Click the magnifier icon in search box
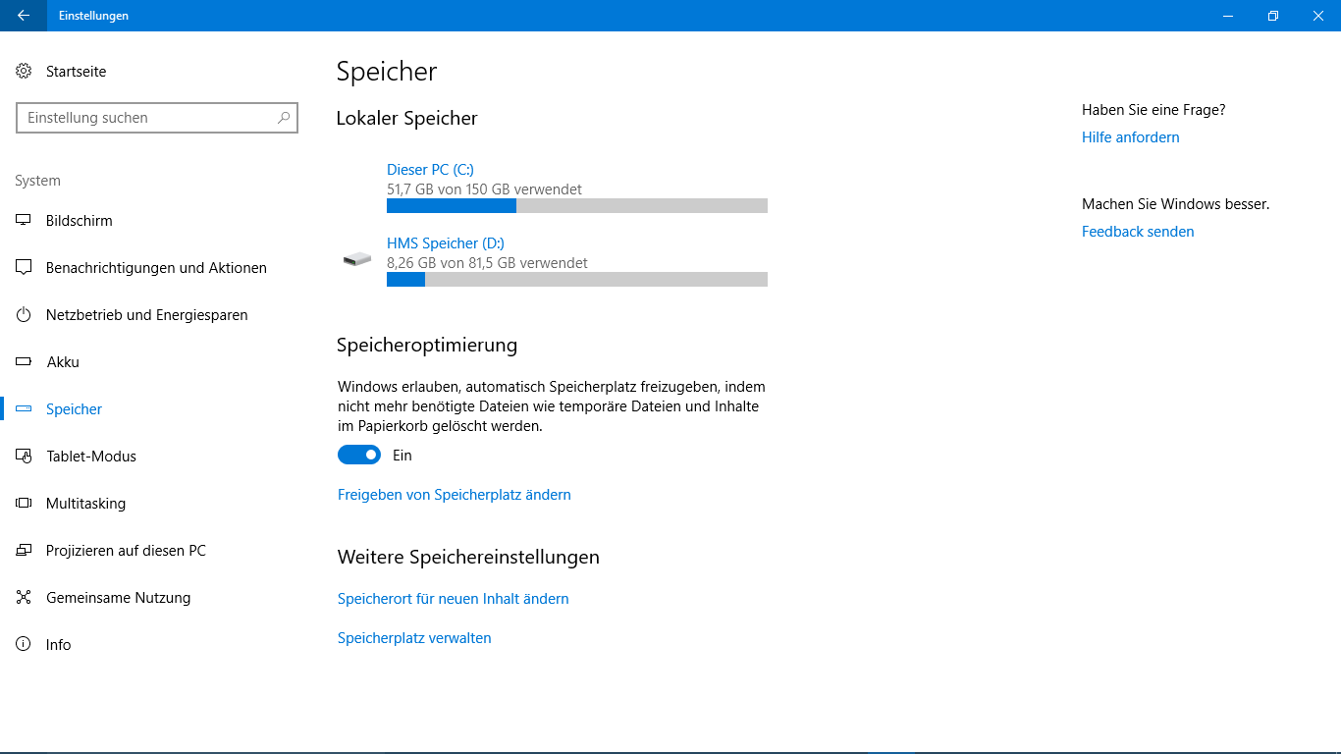 [x=284, y=118]
